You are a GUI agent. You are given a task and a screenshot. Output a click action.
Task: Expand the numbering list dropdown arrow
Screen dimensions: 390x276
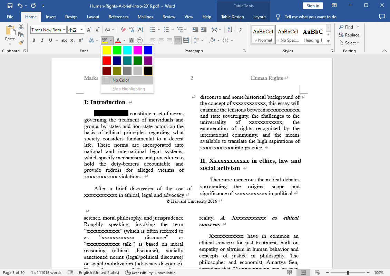tap(173, 30)
